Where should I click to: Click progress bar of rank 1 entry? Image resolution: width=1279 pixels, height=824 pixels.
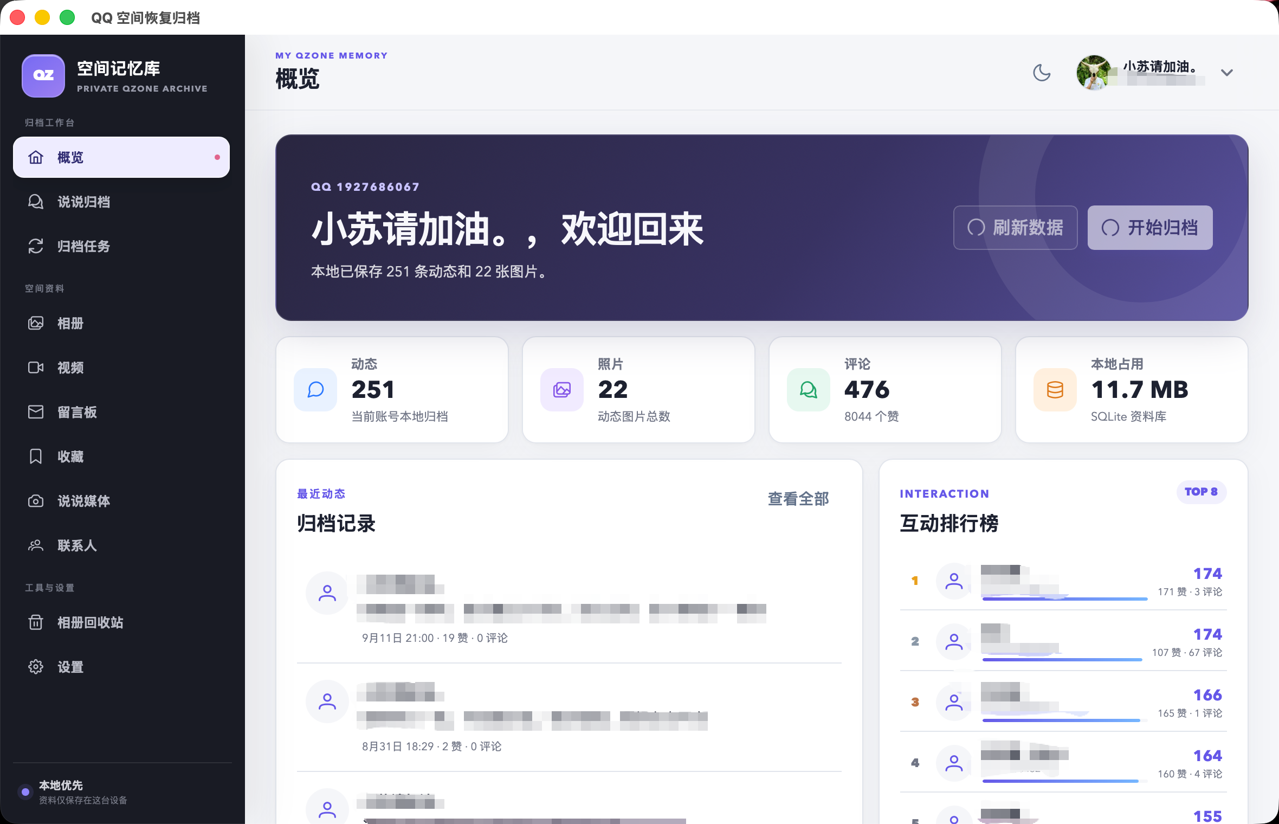tap(1065, 598)
